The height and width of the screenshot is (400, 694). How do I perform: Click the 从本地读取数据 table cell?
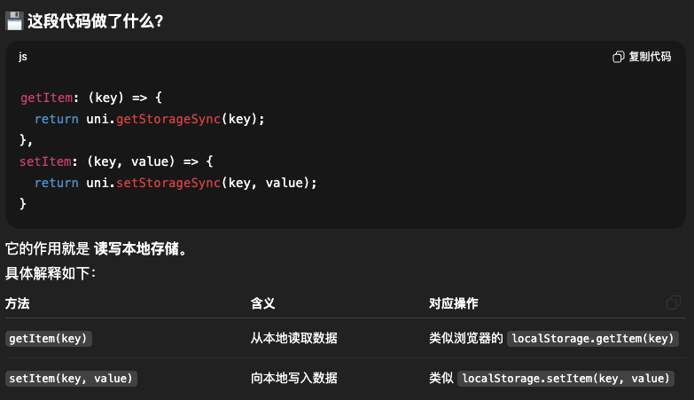293,338
